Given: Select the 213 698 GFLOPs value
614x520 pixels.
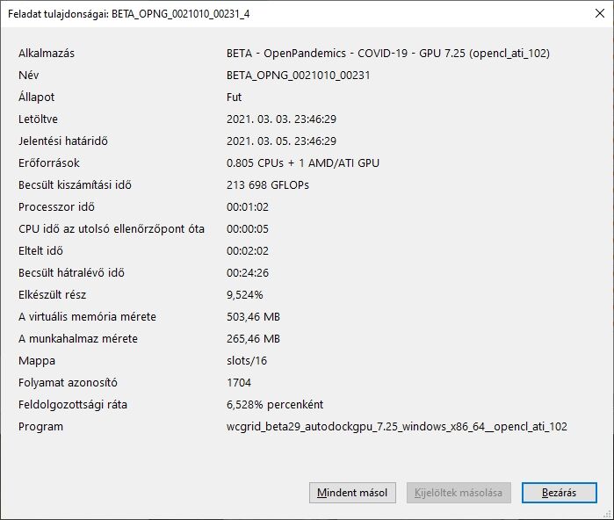Looking at the screenshot, I should [268, 184].
